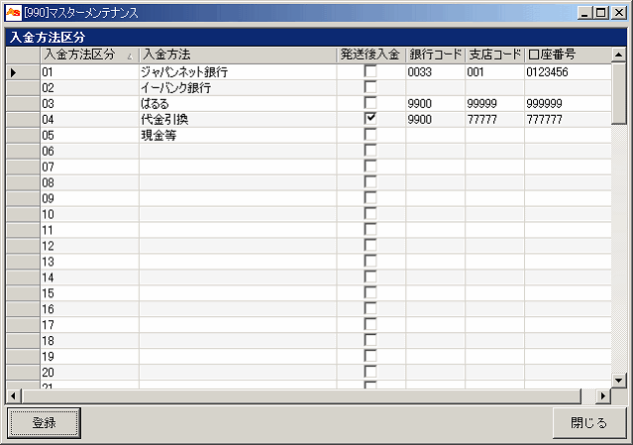The image size is (633, 445).
Task: Click the 入金方法 column header
Action: coord(238,55)
